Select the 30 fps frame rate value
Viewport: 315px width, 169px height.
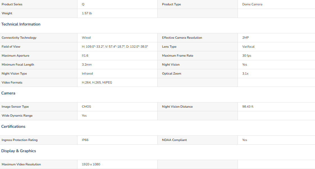pyautogui.click(x=247, y=55)
